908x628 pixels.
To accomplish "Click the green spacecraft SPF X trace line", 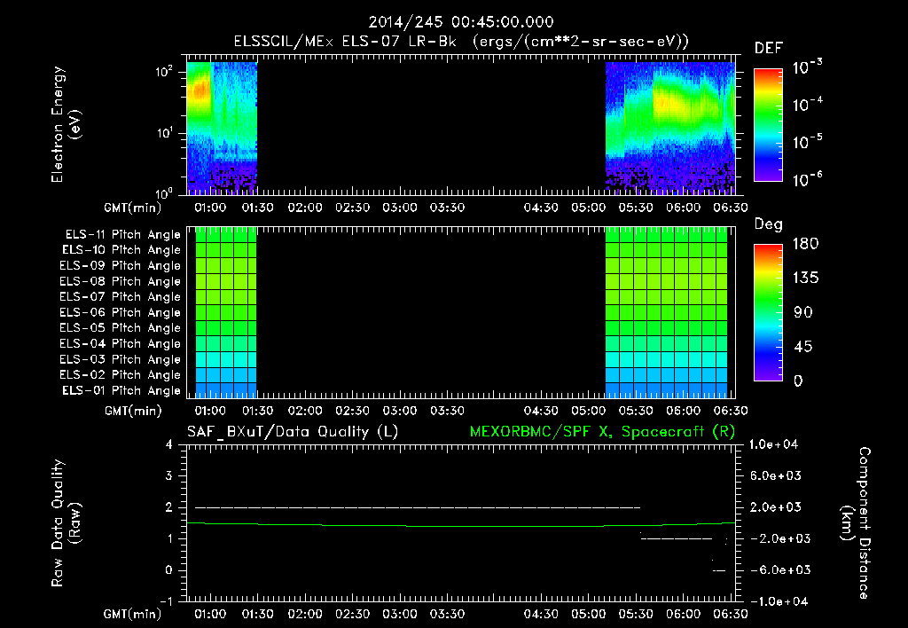I will point(461,525).
